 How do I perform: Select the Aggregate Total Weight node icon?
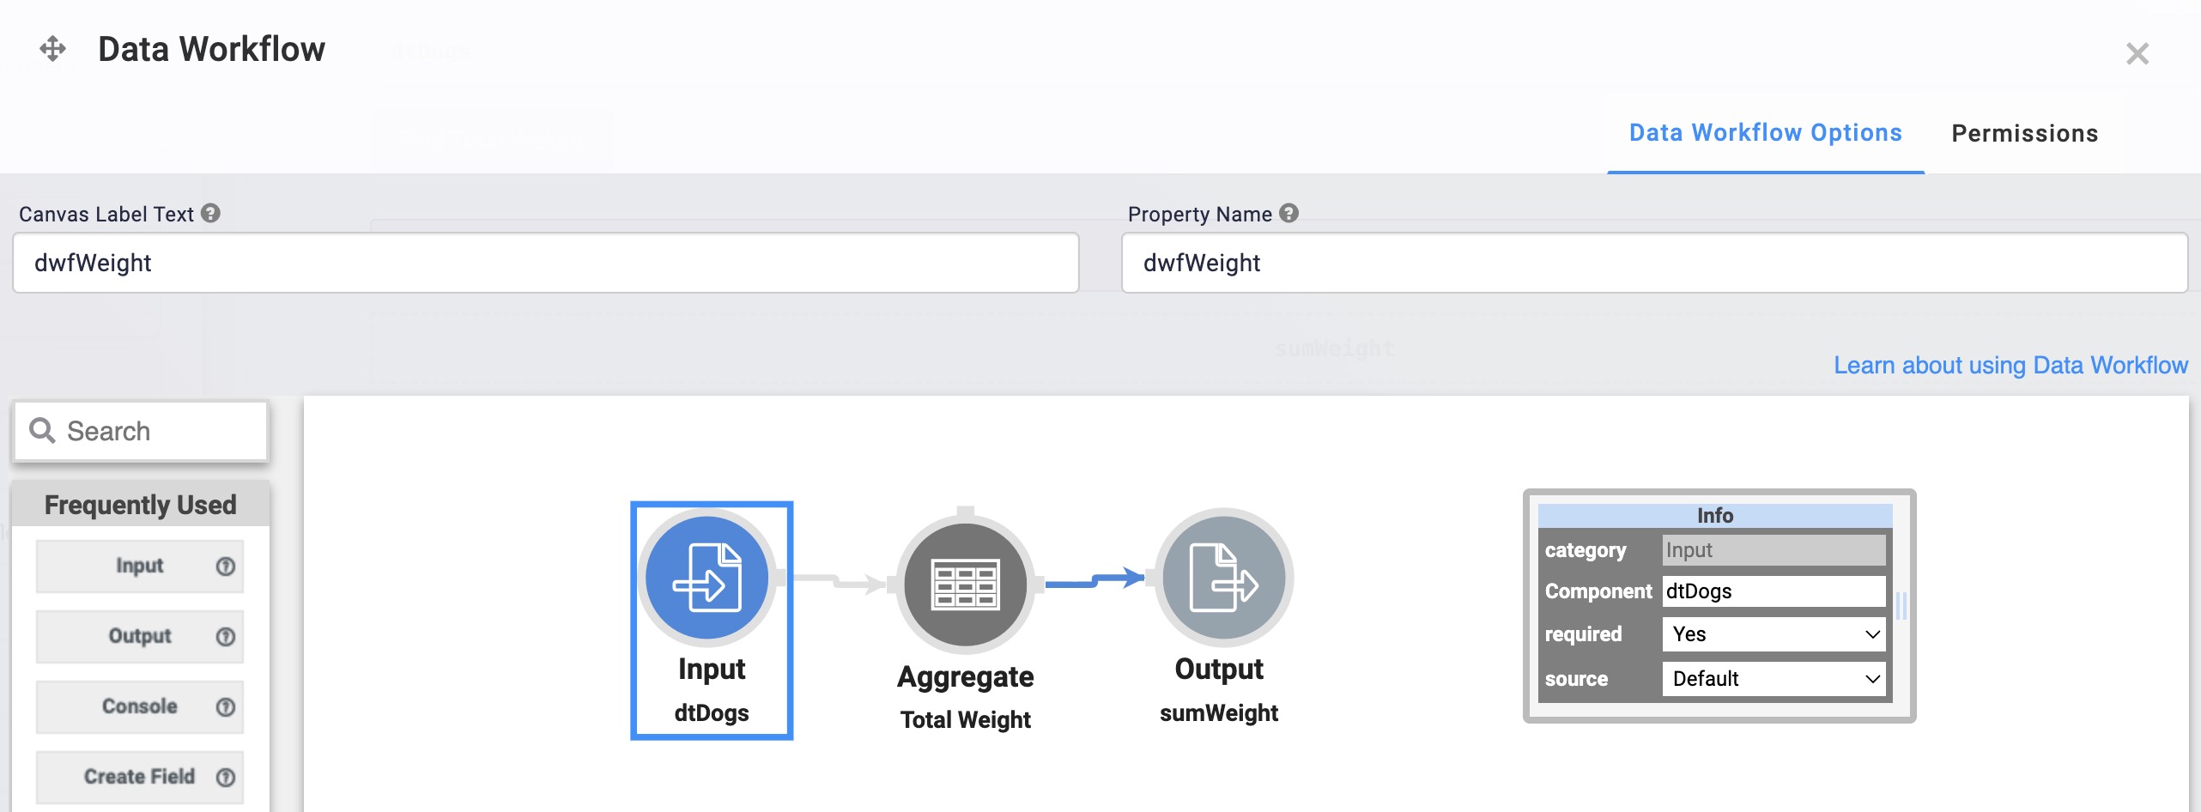click(966, 584)
